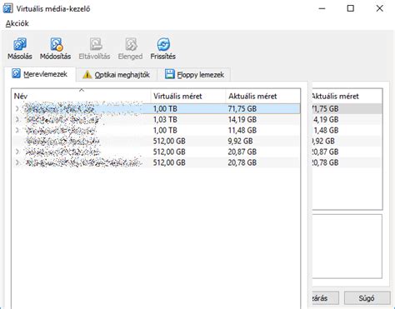Sort by the Név column header
The width and height of the screenshot is (395, 309).
coord(82,96)
